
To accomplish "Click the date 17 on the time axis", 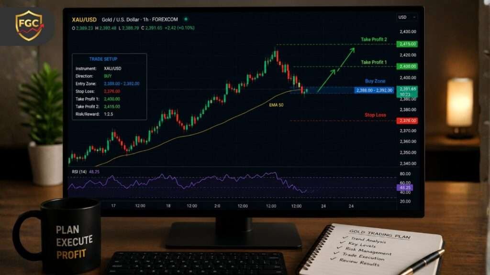I will [113, 206].
